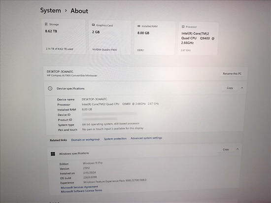Copy the device specifications

click(x=230, y=88)
